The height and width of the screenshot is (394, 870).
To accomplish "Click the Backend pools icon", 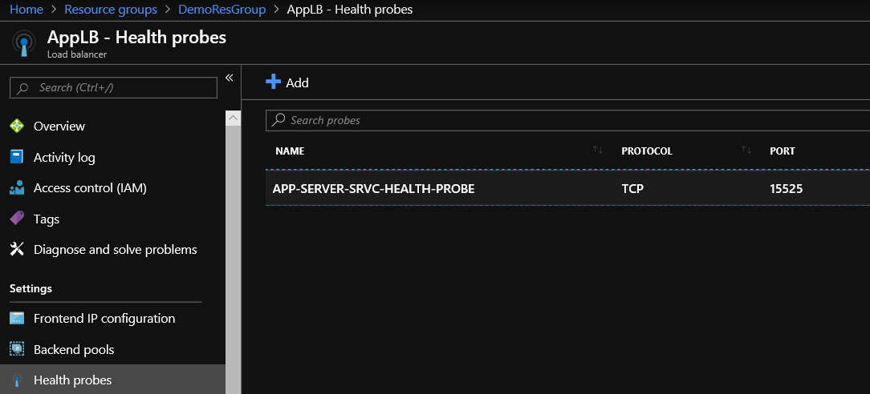I will pos(17,349).
